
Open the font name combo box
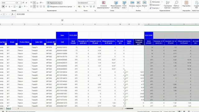pyautogui.click(x=9, y=3)
